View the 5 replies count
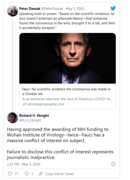 tap(32, 174)
